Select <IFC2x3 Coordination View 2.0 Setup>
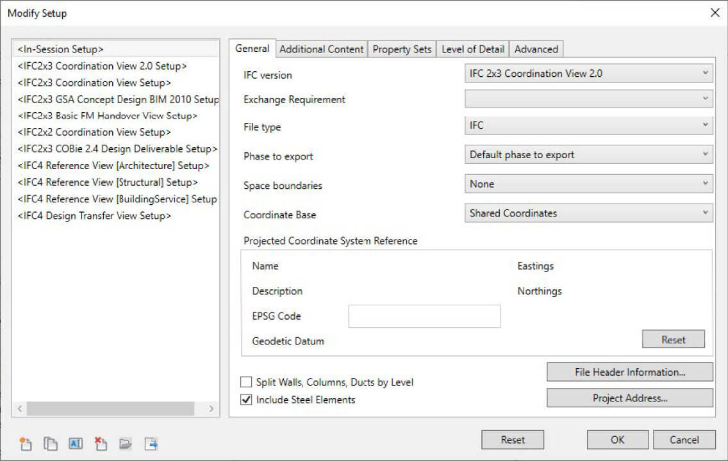The width and height of the screenshot is (728, 461). [x=115, y=66]
